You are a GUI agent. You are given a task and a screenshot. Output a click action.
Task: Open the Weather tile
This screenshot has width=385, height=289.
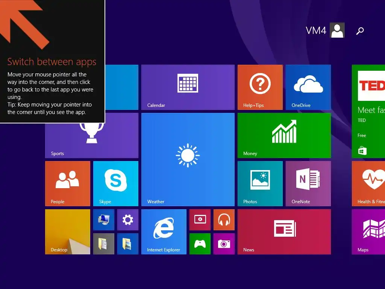pos(188,160)
